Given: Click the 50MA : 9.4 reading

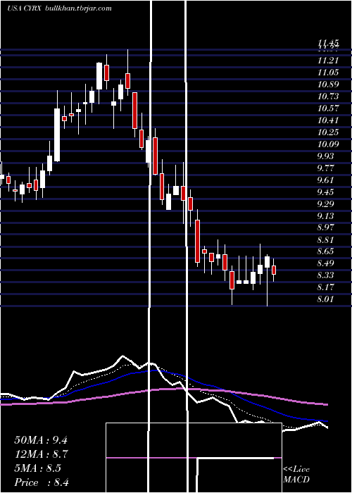Looking at the screenshot, I should (x=41, y=440).
